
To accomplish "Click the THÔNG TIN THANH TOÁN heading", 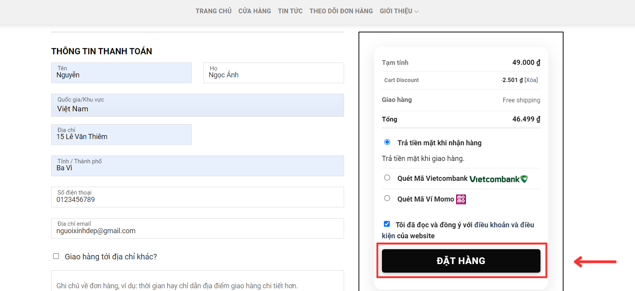I will pos(102,51).
